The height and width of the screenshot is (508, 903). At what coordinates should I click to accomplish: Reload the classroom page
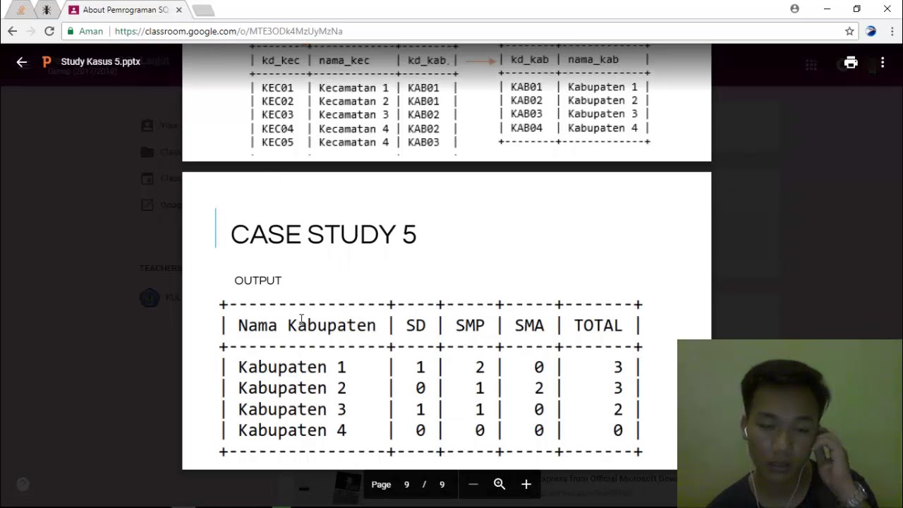click(49, 31)
